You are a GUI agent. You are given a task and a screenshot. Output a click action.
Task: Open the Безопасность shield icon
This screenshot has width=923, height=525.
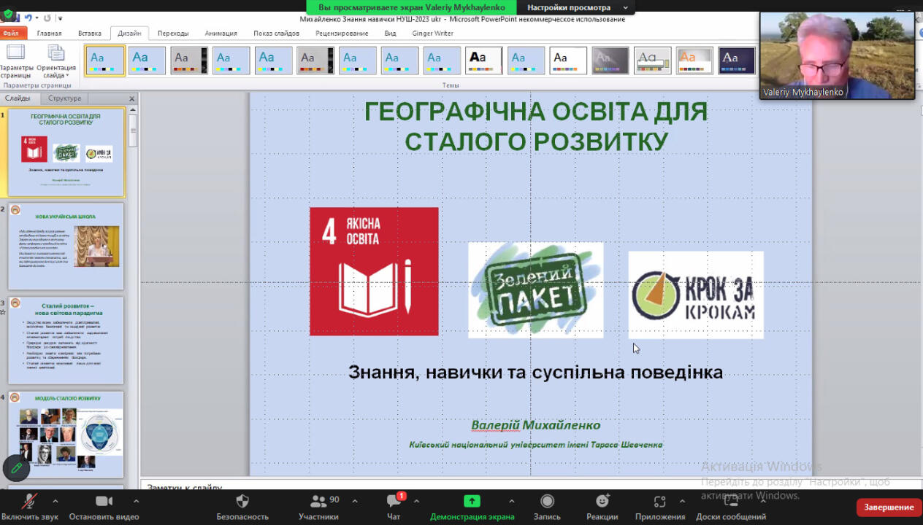pos(242,501)
